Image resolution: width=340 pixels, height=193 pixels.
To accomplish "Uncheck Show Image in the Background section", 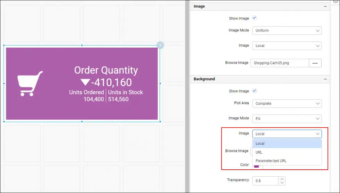I will click(254, 91).
